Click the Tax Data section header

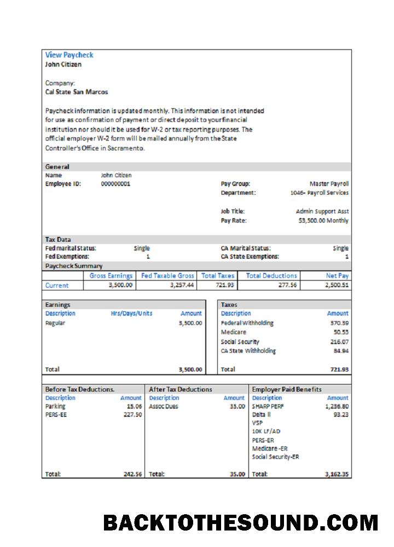[x=196, y=240]
